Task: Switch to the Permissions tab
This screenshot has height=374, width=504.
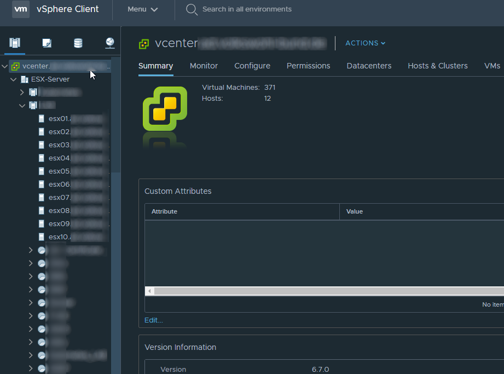Action: point(308,66)
